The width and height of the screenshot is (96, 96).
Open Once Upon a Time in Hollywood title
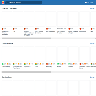point(6,33)
